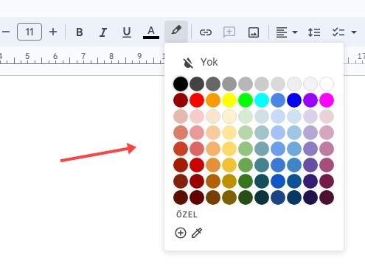Image resolution: width=365 pixels, height=266 pixels.
Task: Select the dark red berry swatch
Action: pos(181,100)
